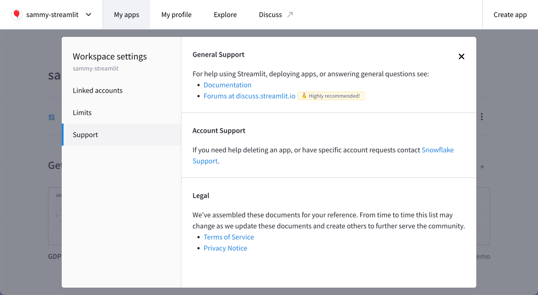Switch to the My profile tab
Viewport: 538px width, 295px height.
[x=176, y=14]
